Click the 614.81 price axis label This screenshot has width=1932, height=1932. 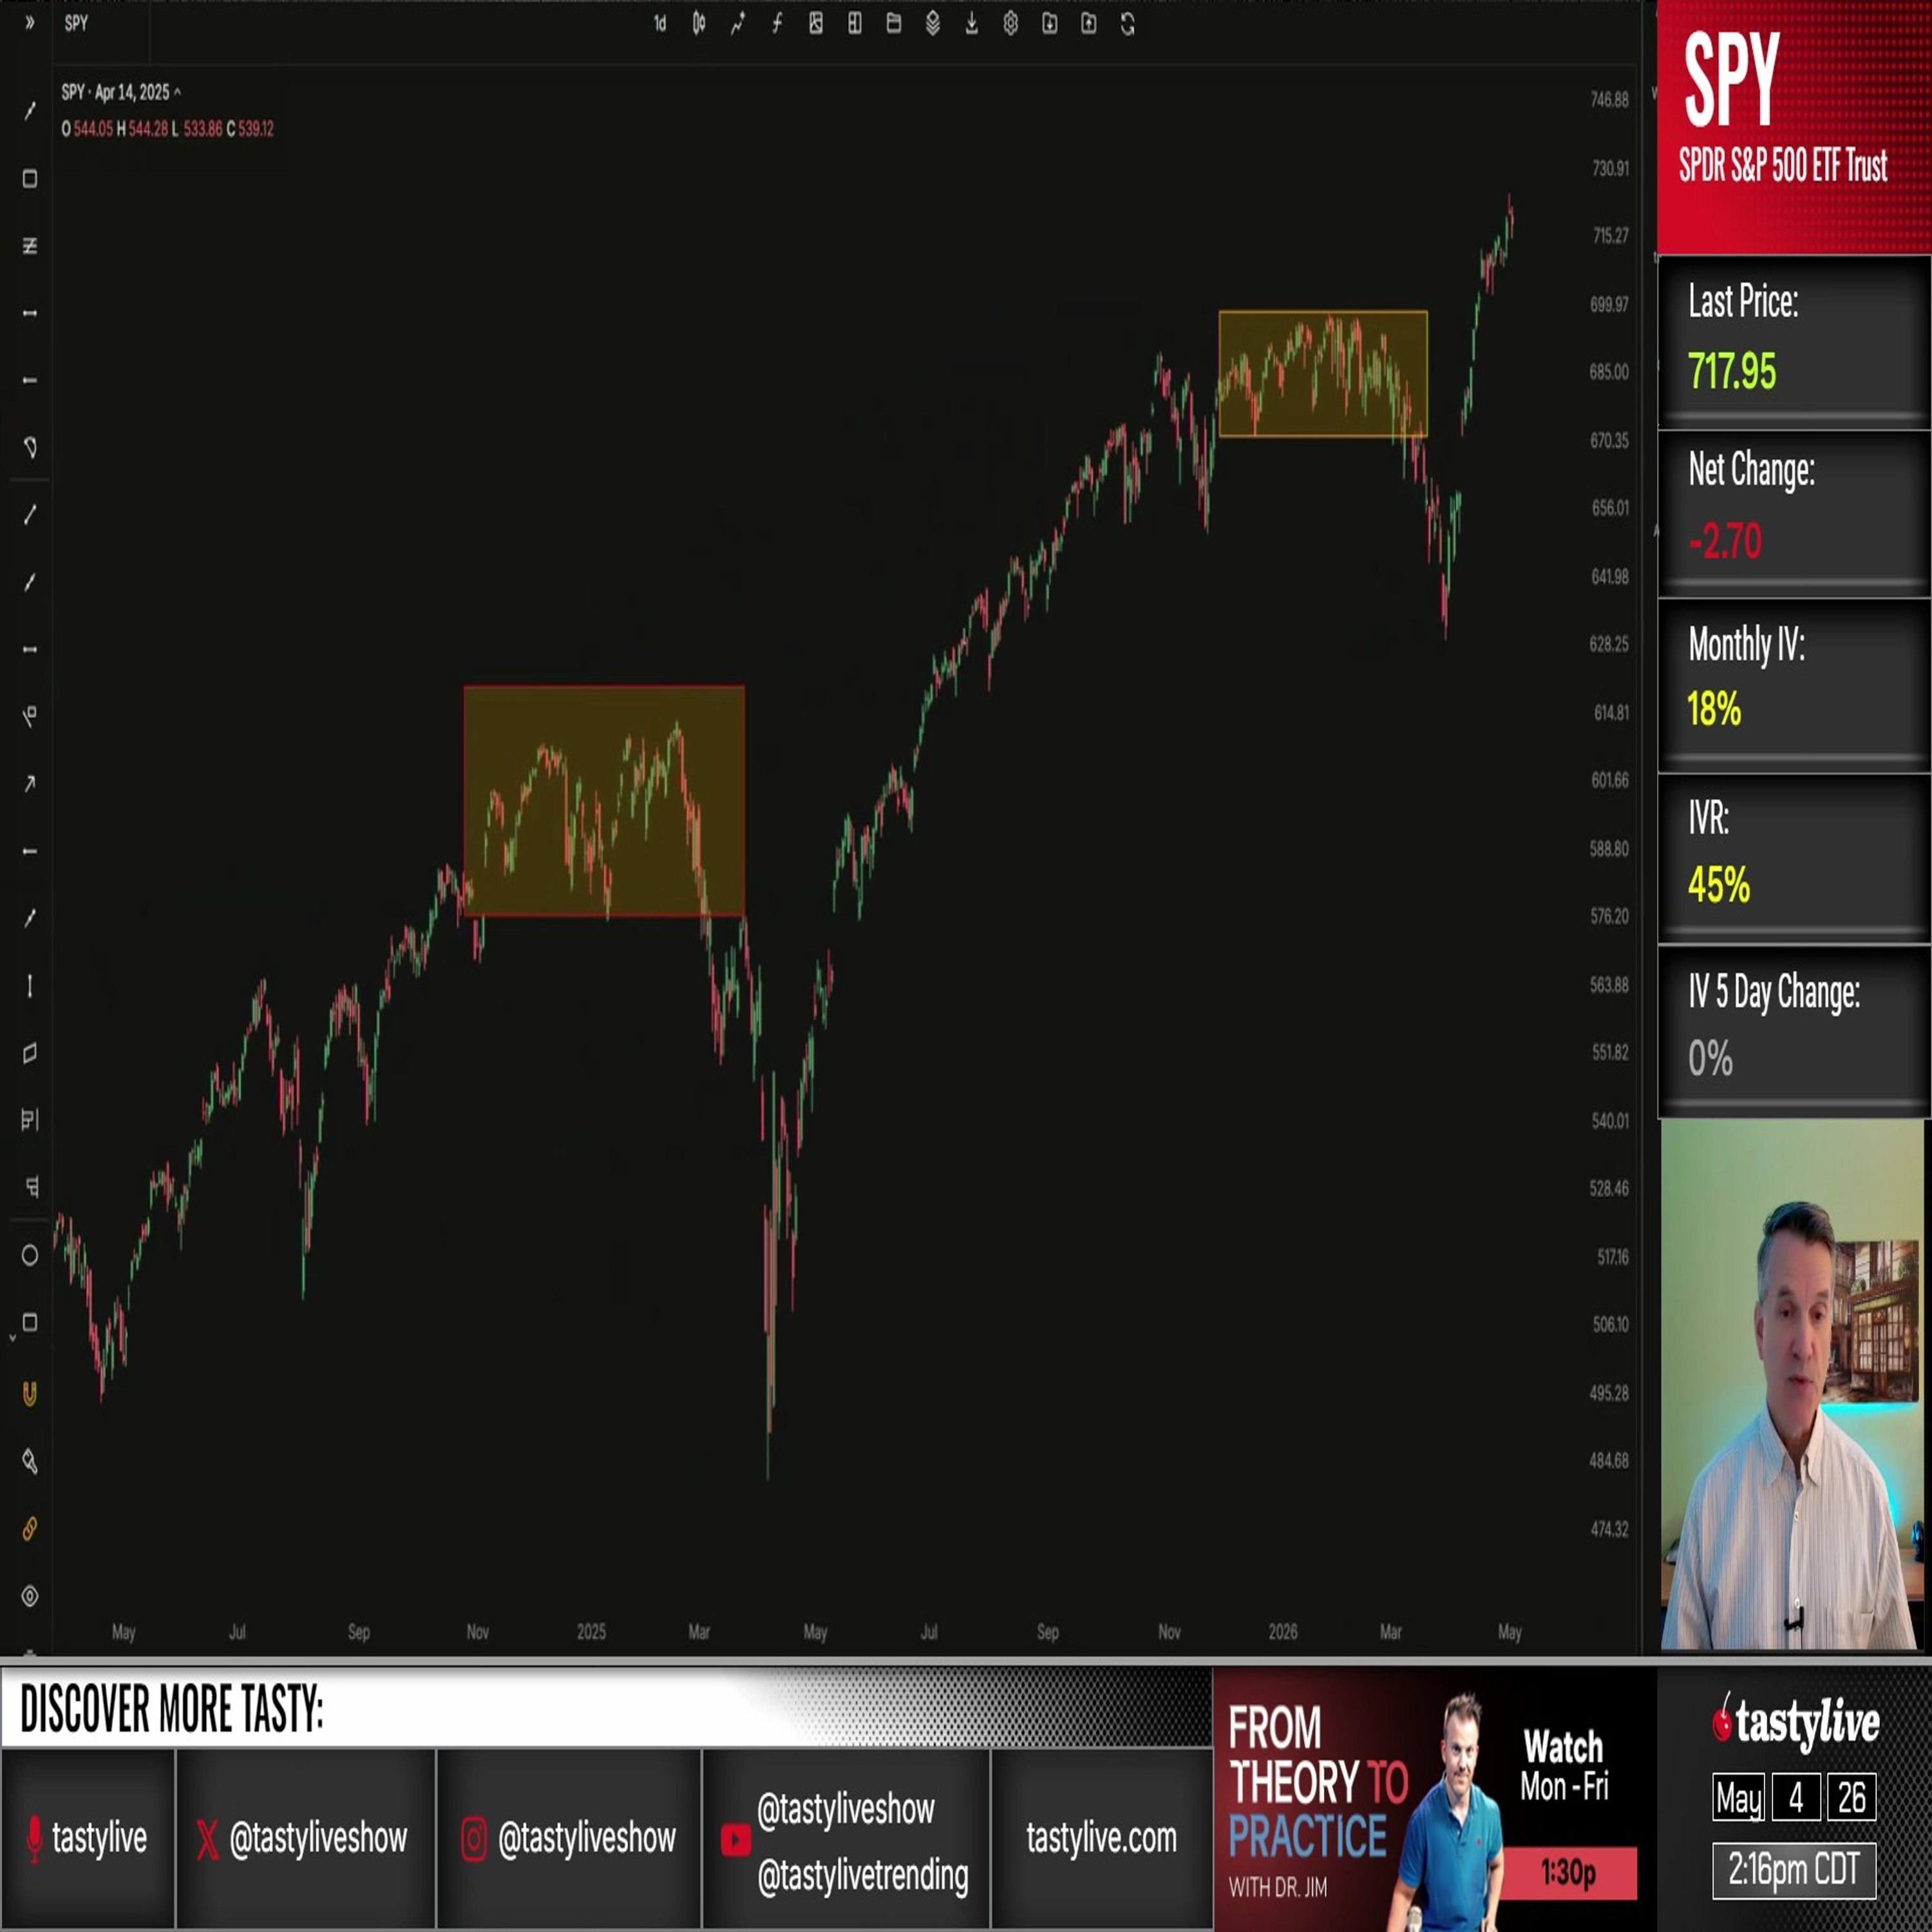point(1611,712)
